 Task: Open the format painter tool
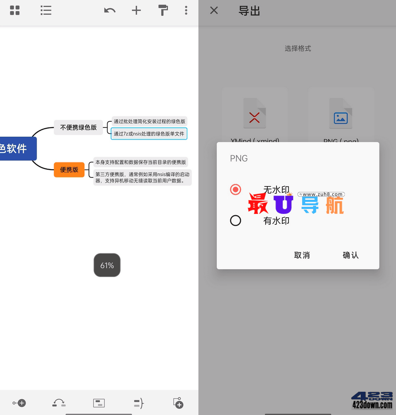pyautogui.click(x=163, y=11)
